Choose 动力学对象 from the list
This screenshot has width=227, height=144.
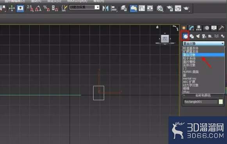204,85
